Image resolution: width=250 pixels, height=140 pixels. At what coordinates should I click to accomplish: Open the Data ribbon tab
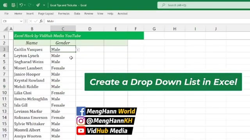(x=77, y=14)
